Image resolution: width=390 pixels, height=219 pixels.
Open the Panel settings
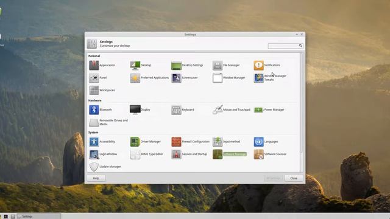(97, 78)
